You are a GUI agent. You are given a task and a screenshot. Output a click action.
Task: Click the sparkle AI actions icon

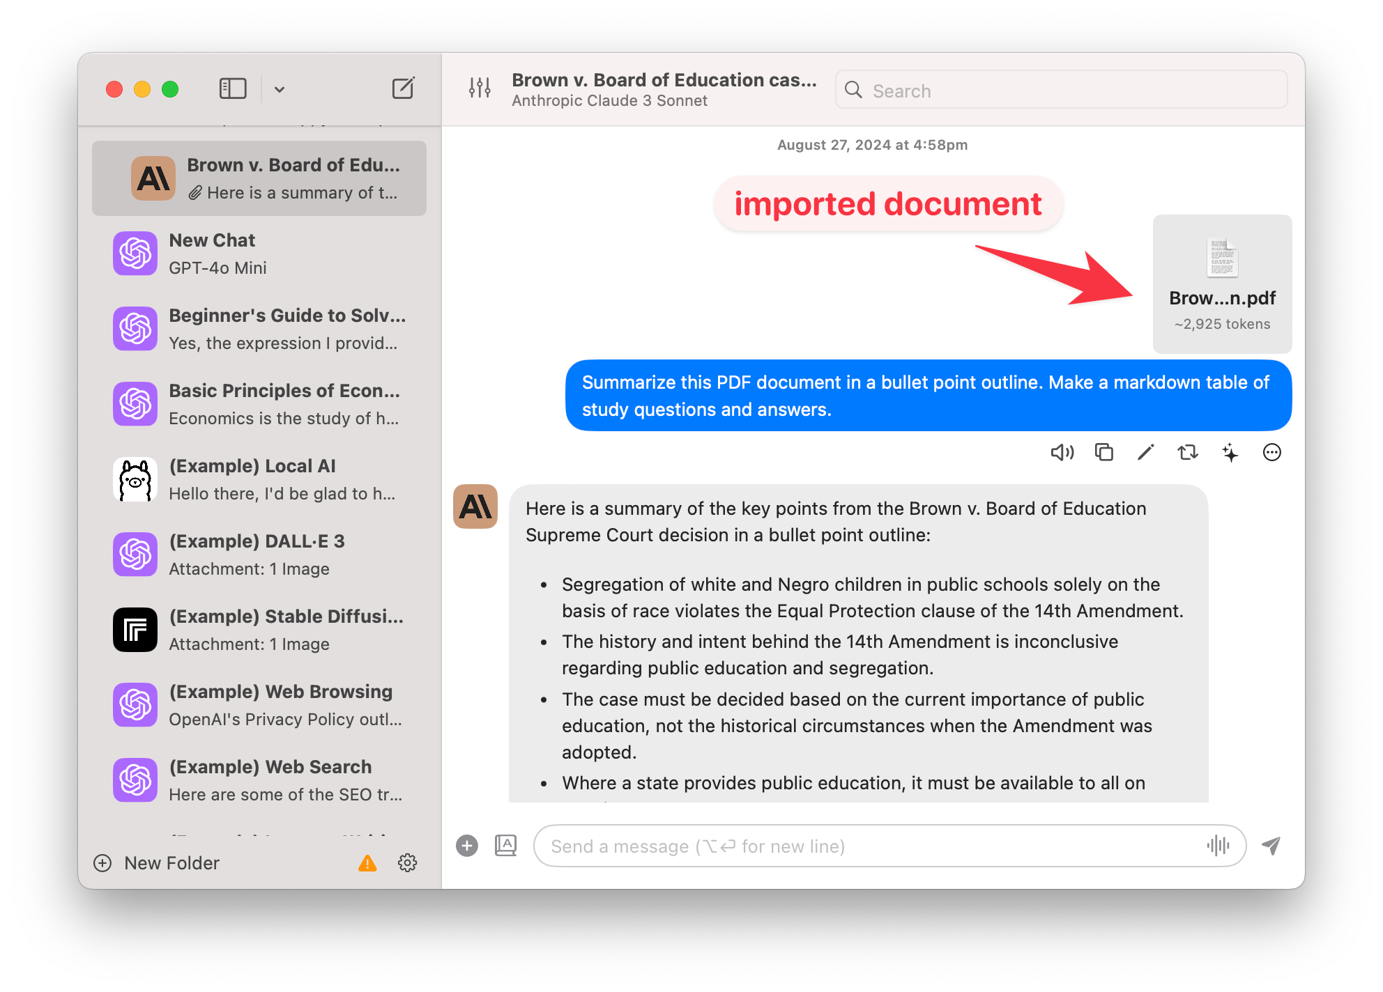pos(1230,453)
